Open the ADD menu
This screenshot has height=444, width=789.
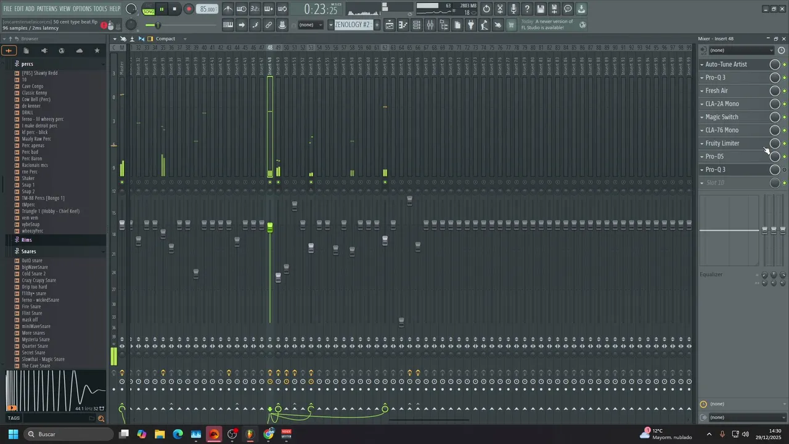30,9
